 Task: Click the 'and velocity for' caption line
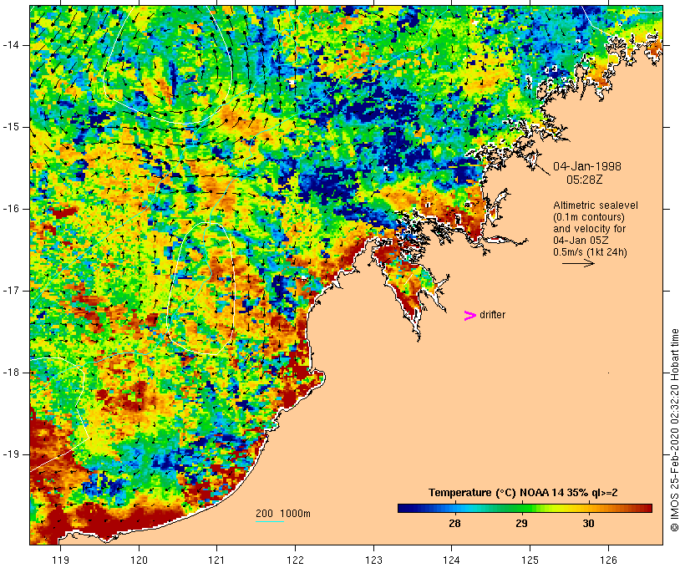(x=589, y=229)
